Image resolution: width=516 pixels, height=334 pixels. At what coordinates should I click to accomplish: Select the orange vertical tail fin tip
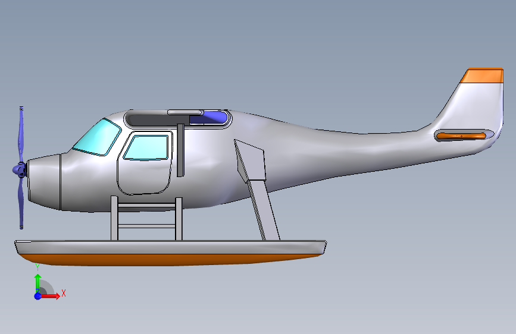coord(483,75)
